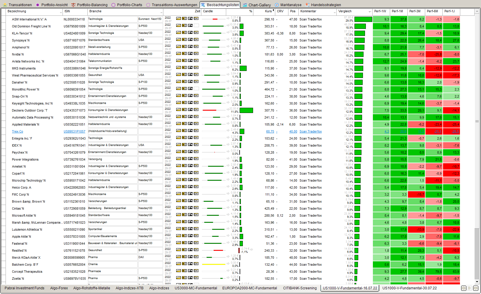The width and height of the screenshot is (481, 294).
Task: Click the news (N) icon for Applied Materials
Action: click(x=184, y=123)
